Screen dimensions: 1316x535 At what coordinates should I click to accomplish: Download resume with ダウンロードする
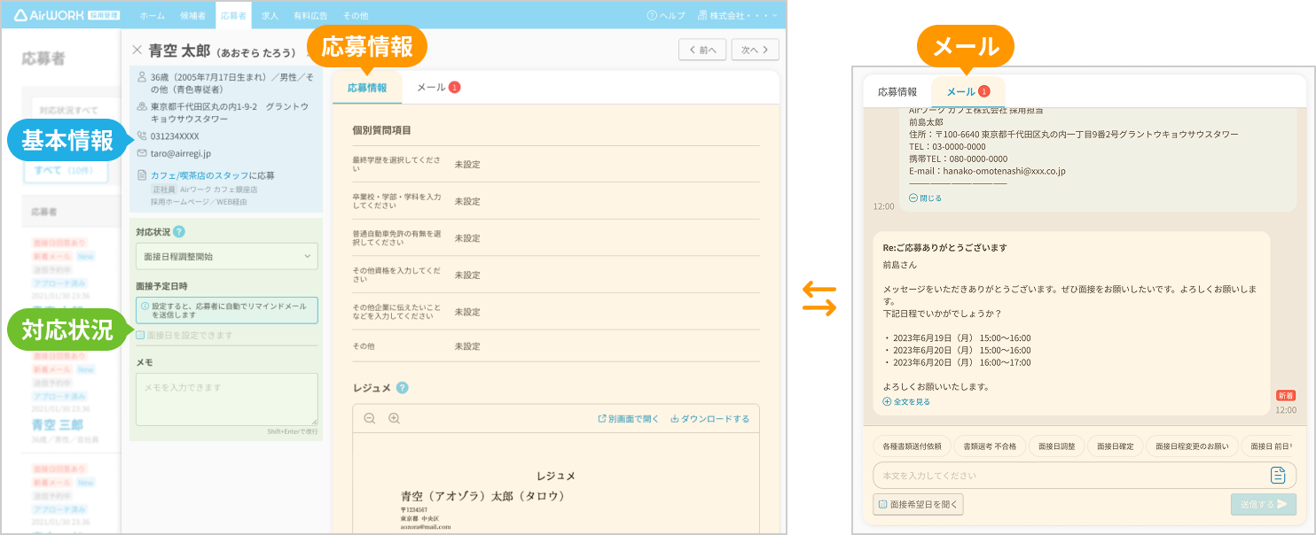[709, 418]
